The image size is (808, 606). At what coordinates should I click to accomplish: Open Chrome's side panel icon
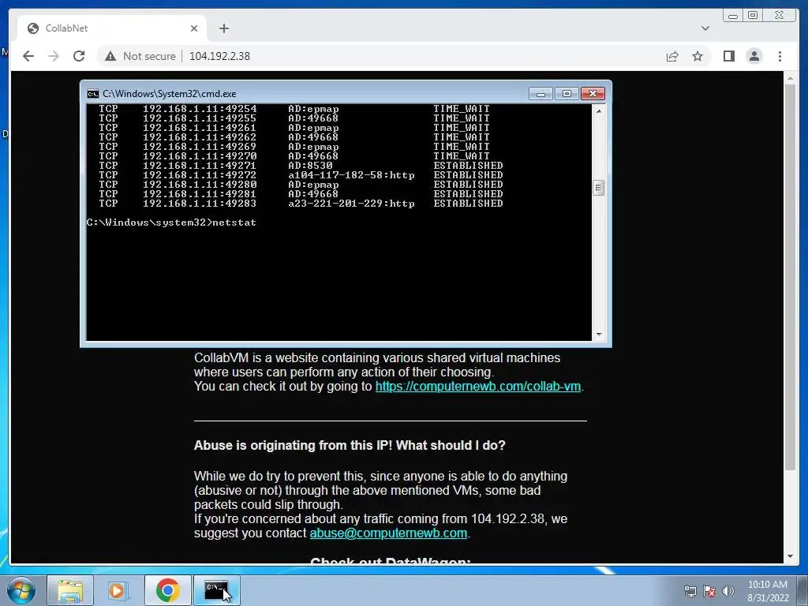[x=728, y=56]
